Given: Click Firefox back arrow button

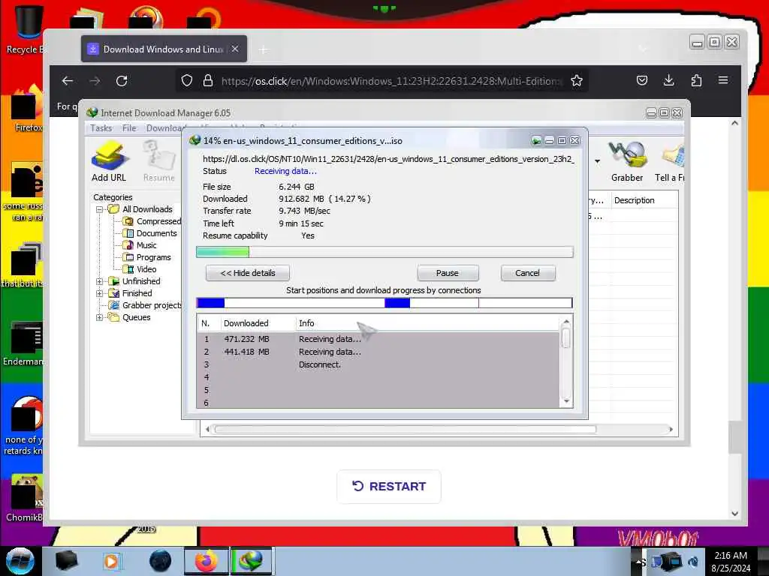Looking at the screenshot, I should tap(68, 81).
